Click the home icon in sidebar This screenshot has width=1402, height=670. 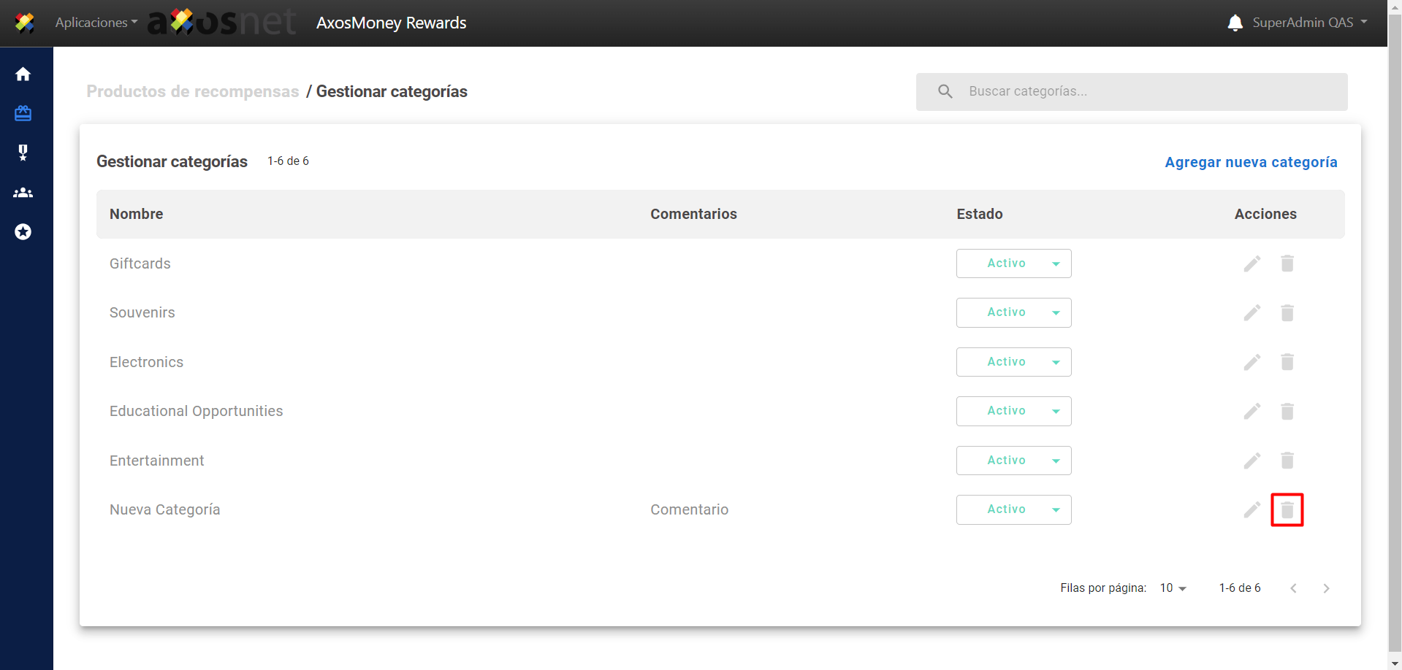click(23, 74)
